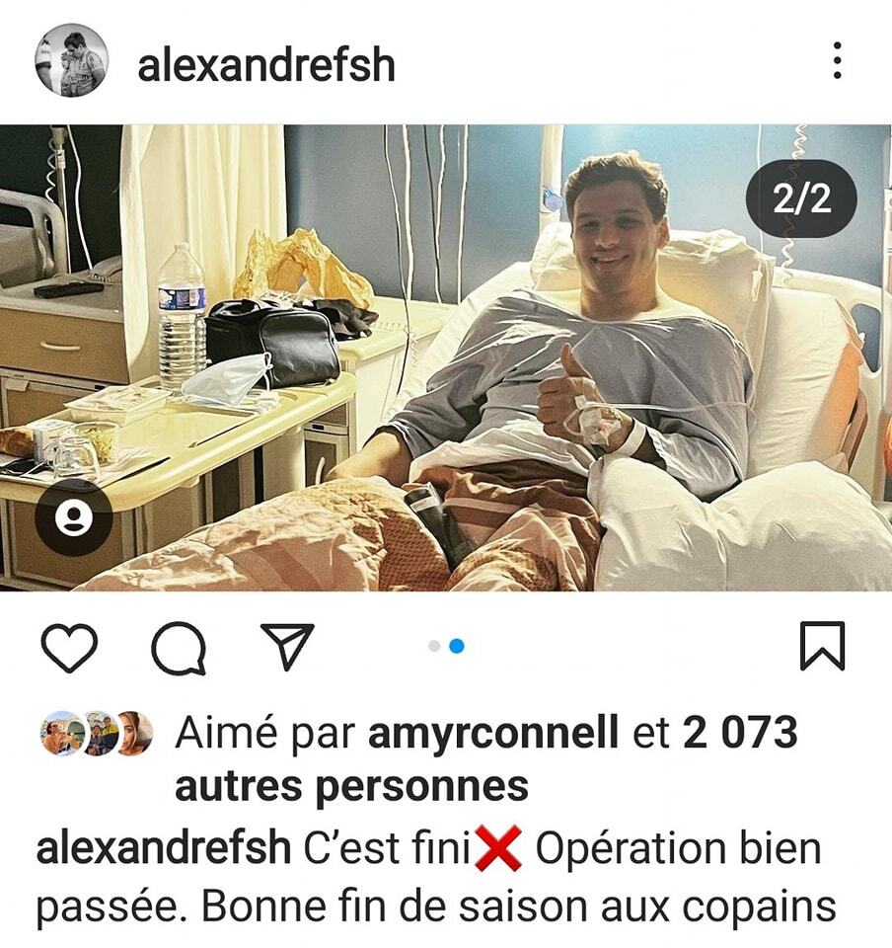
Task: Open the third liker avatar thumbnail
Action: pyautogui.click(x=133, y=734)
